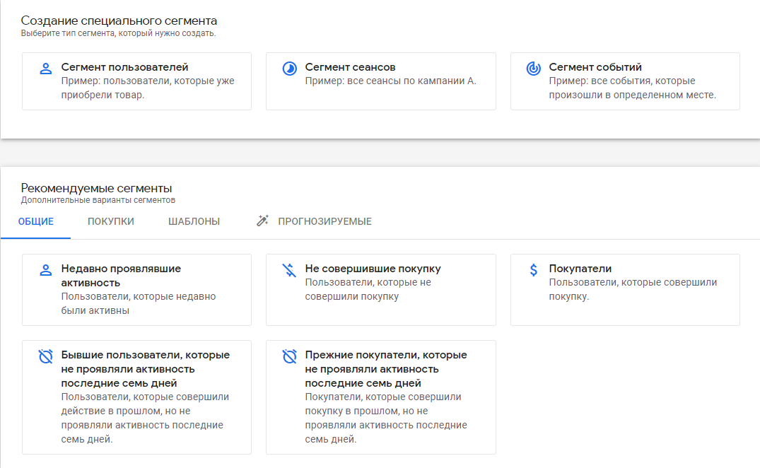The image size is (760, 468).
Task: Choose the Покупатели recommended segment
Action: [x=625, y=290]
